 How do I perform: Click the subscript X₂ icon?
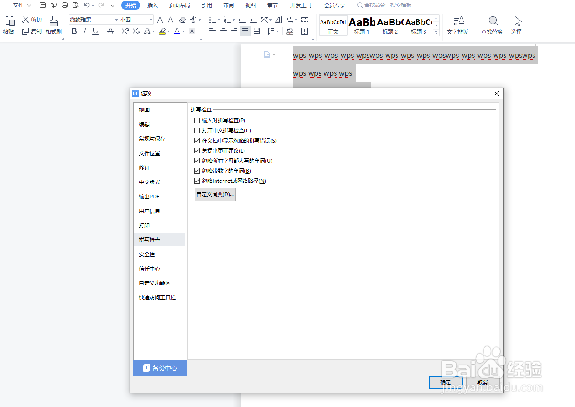(136, 31)
